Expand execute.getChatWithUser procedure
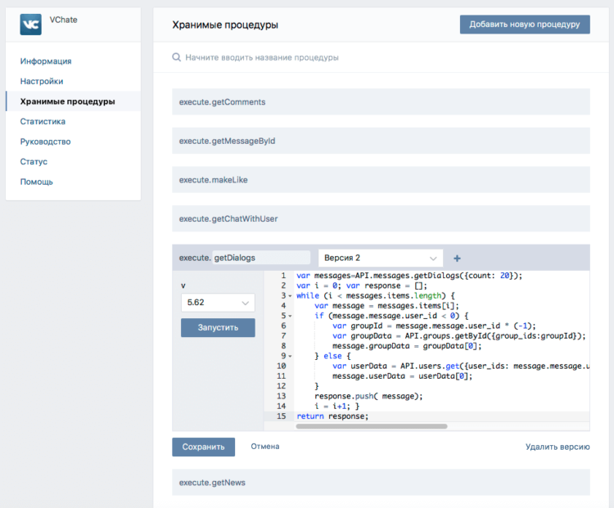614x508 pixels. pos(381,218)
